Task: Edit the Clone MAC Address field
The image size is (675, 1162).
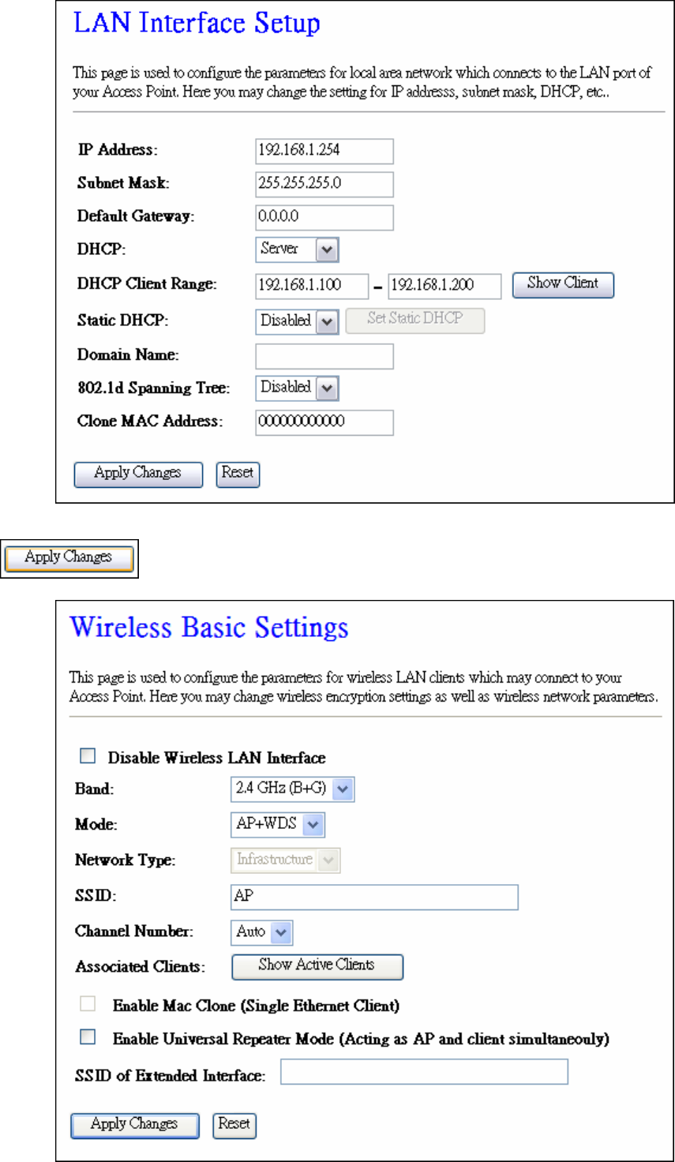Action: [324, 422]
